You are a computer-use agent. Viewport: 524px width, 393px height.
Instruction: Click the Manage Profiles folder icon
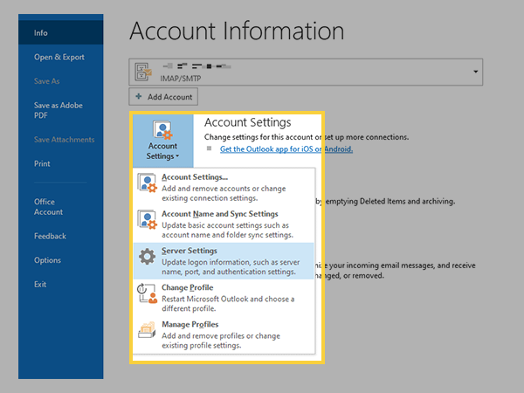coord(147,330)
